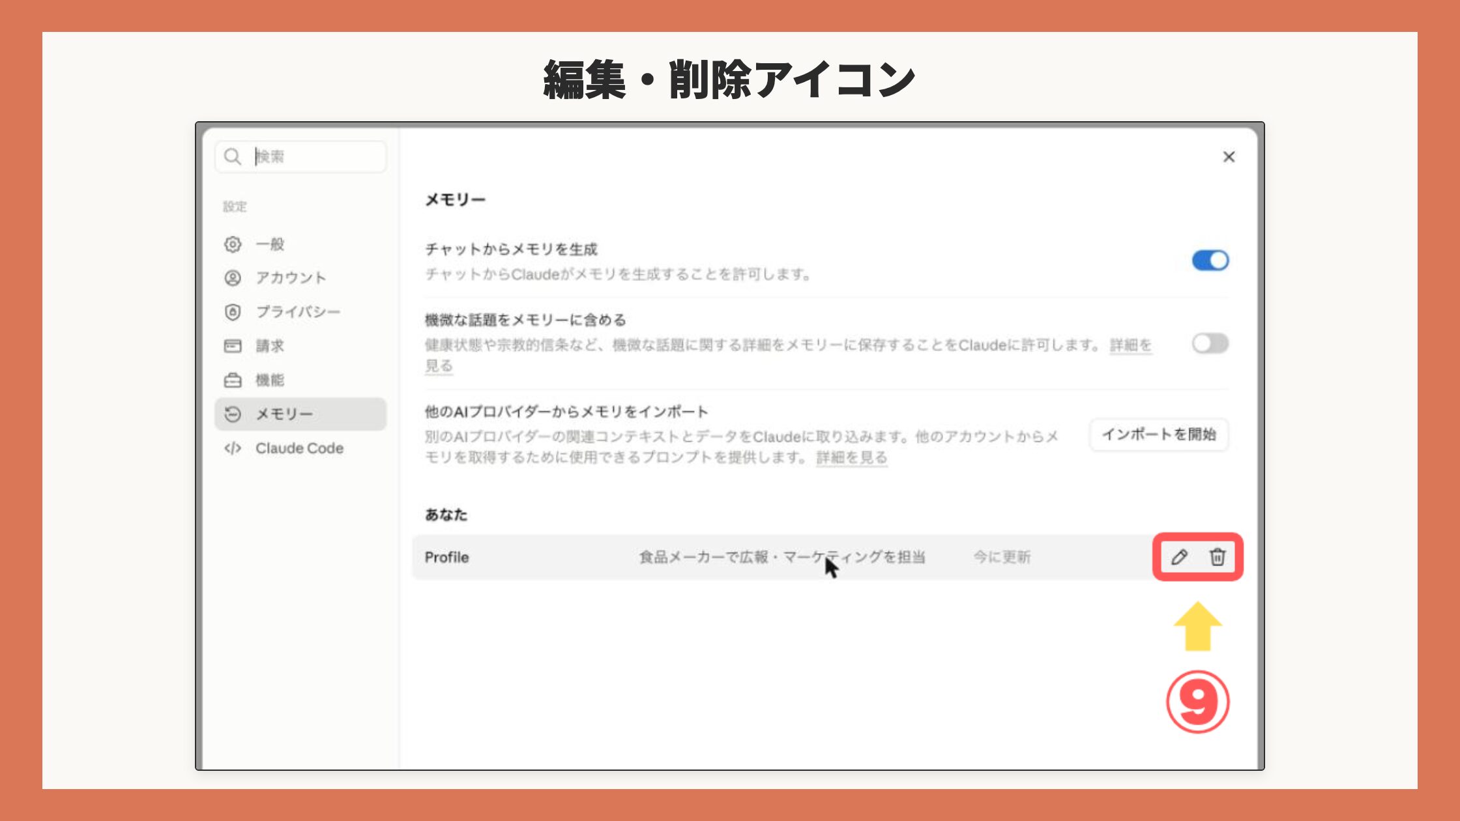Viewport: 1460px width, 821px height.
Task: Click the 今に更新 timestamp
Action: (1002, 557)
